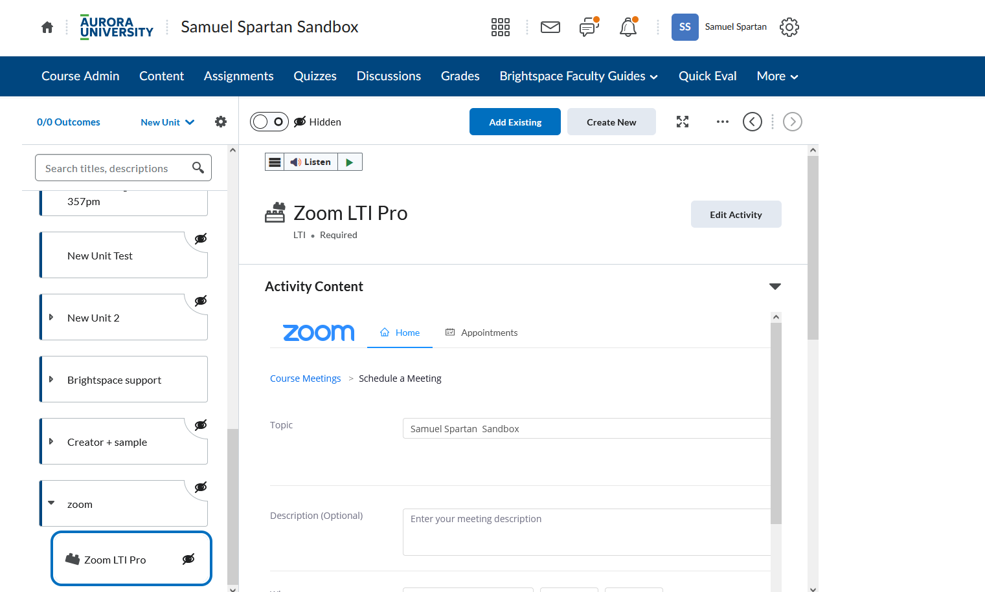Collapse the zoom module
The image size is (985, 592).
tap(51, 503)
